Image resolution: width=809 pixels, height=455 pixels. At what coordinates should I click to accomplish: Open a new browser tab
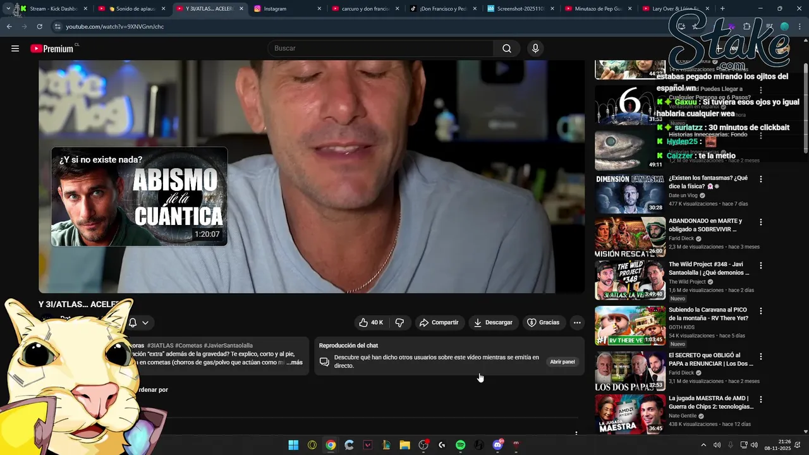722,9
